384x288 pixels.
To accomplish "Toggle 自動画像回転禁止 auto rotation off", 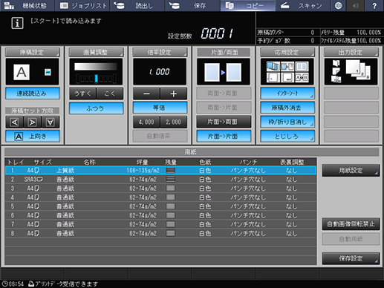I will coord(351,224).
